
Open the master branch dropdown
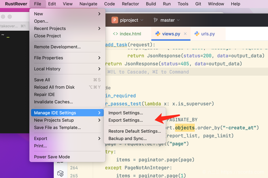pyautogui.click(x=166, y=20)
